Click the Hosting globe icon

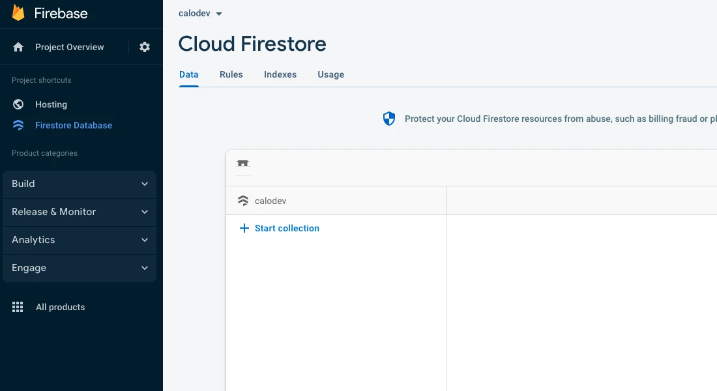[x=18, y=104]
